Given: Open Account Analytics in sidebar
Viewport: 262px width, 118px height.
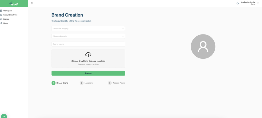Looking at the screenshot, I should pos(10,15).
